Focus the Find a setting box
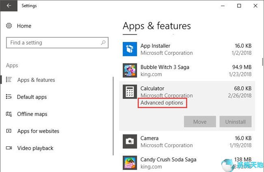The height and width of the screenshot is (172, 264). (x=57, y=43)
